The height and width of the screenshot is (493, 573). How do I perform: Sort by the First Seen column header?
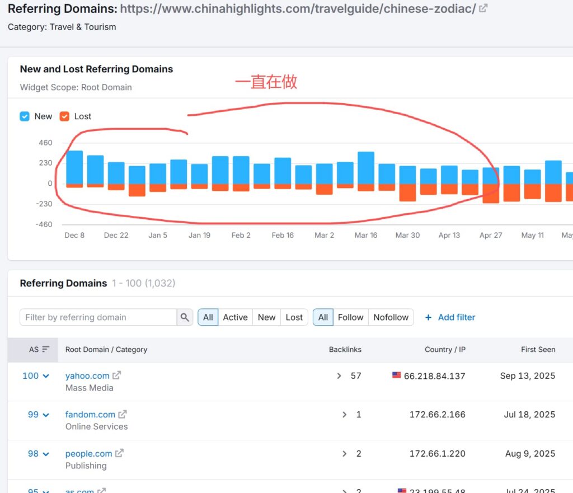coord(538,349)
